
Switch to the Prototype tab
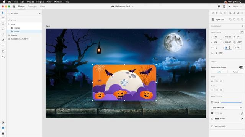click(32, 6)
